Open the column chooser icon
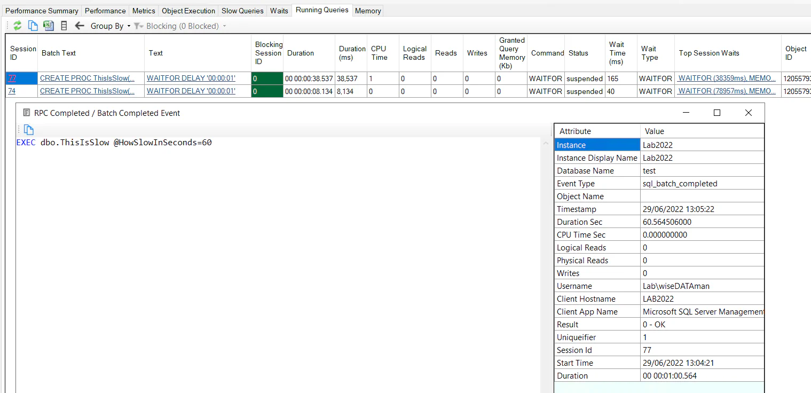 64,25
